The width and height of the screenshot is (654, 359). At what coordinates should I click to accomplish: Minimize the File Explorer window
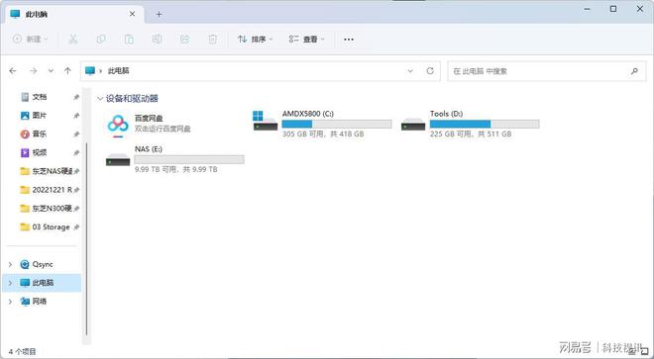(588, 9)
